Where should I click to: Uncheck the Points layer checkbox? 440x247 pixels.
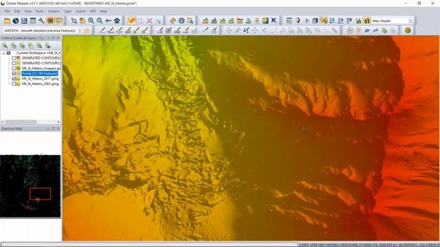pyautogui.click(x=14, y=73)
